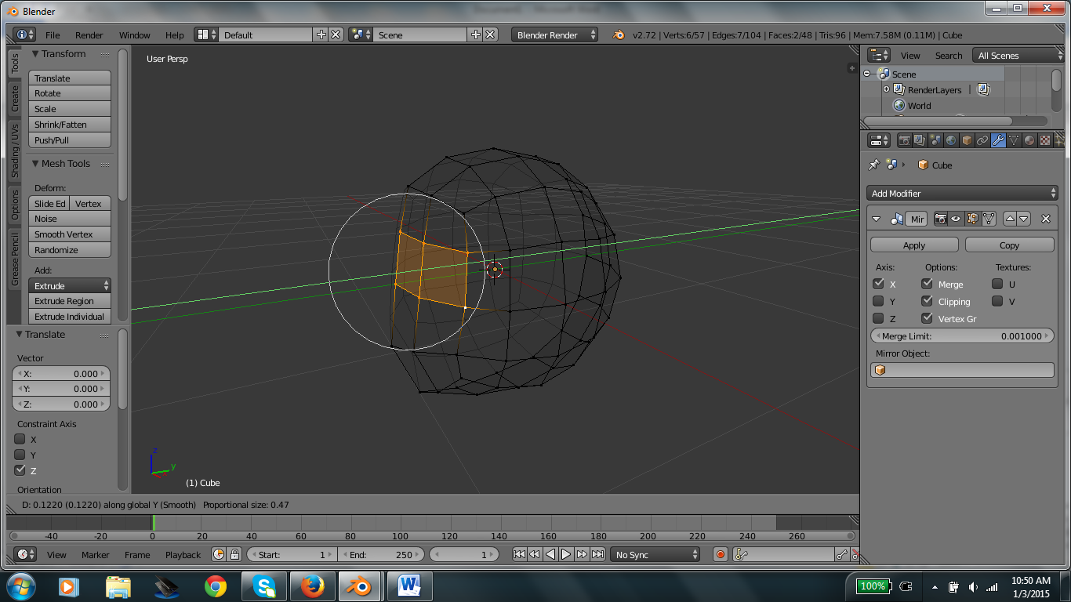Click the Smooth Vertex button
The image size is (1071, 602).
click(70, 234)
